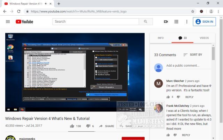Click the red subscribe button by majorgeeks
The width and height of the screenshot is (223, 140).
coord(133,139)
